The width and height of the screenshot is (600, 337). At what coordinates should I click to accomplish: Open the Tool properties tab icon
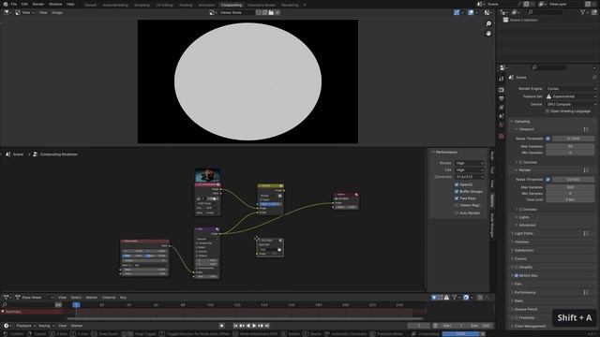click(502, 79)
